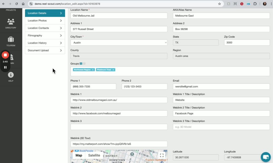Click the Weblink 1 URL field
The height and width of the screenshot is (163, 273).
(x=119, y=100)
